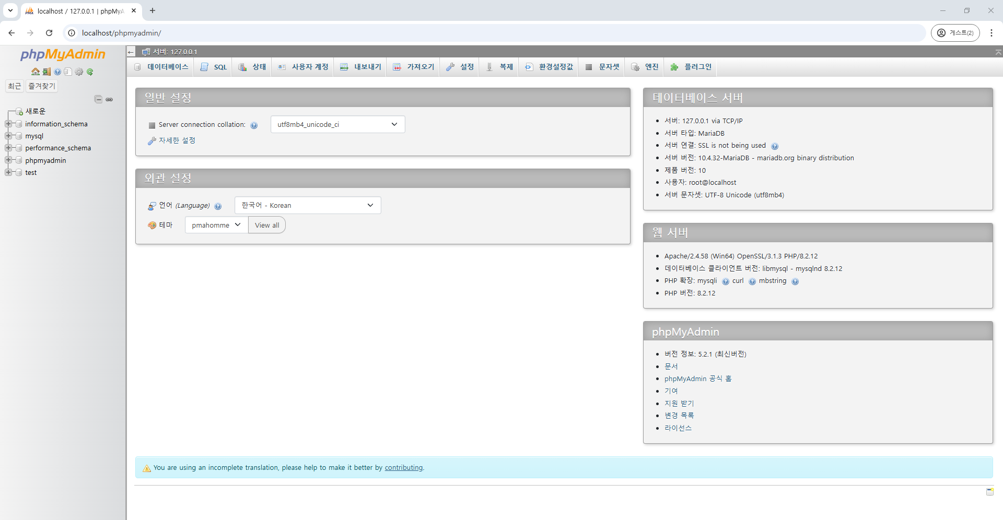Expand the information_schema database node
The image size is (1003, 520).
tap(8, 124)
